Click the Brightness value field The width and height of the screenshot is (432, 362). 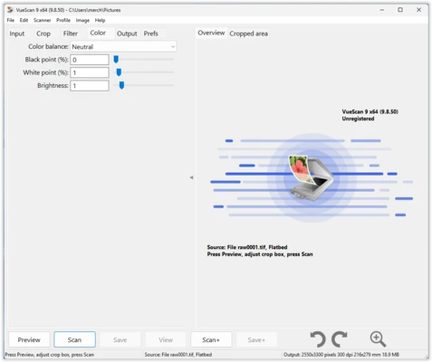[90, 86]
